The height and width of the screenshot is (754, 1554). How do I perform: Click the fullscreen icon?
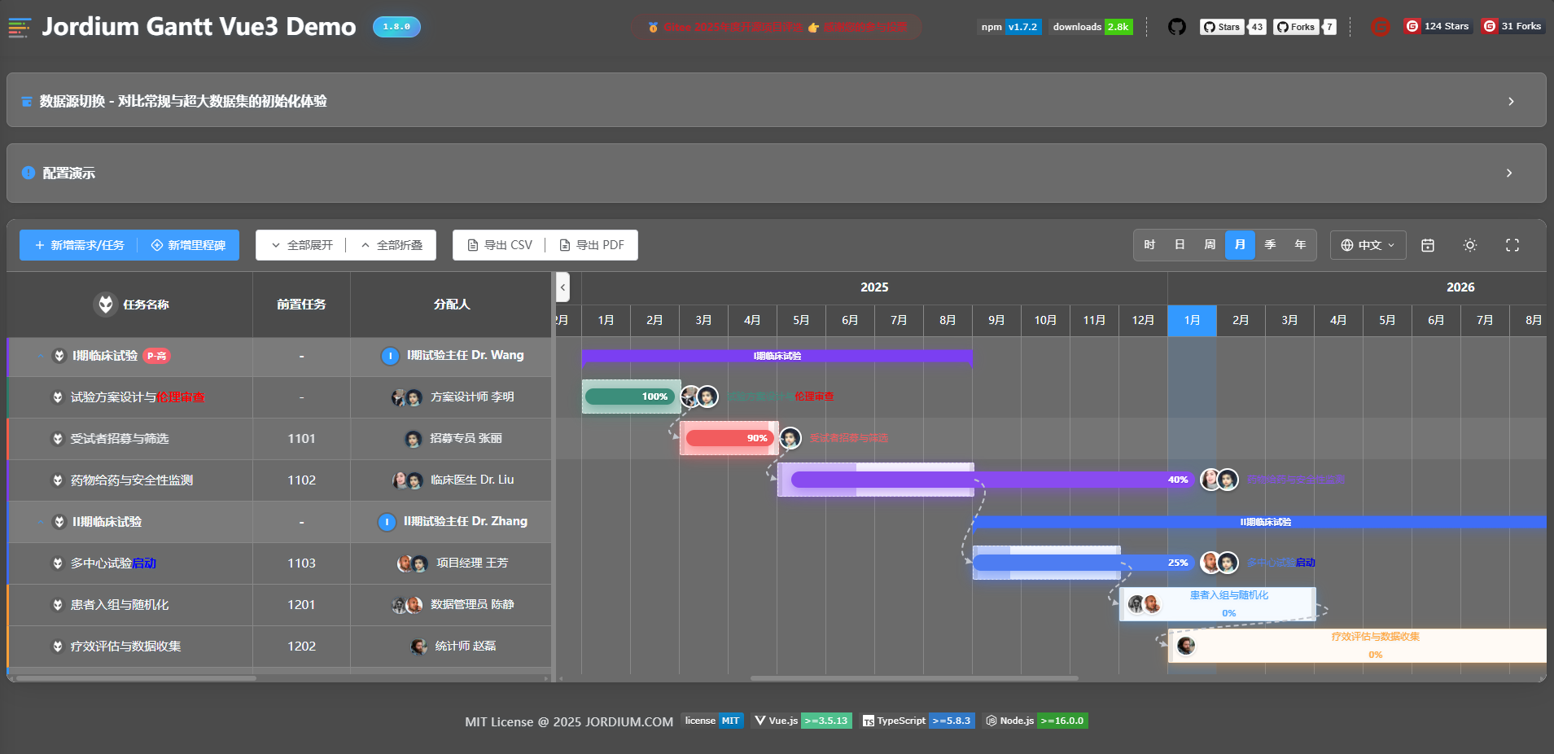tap(1512, 245)
